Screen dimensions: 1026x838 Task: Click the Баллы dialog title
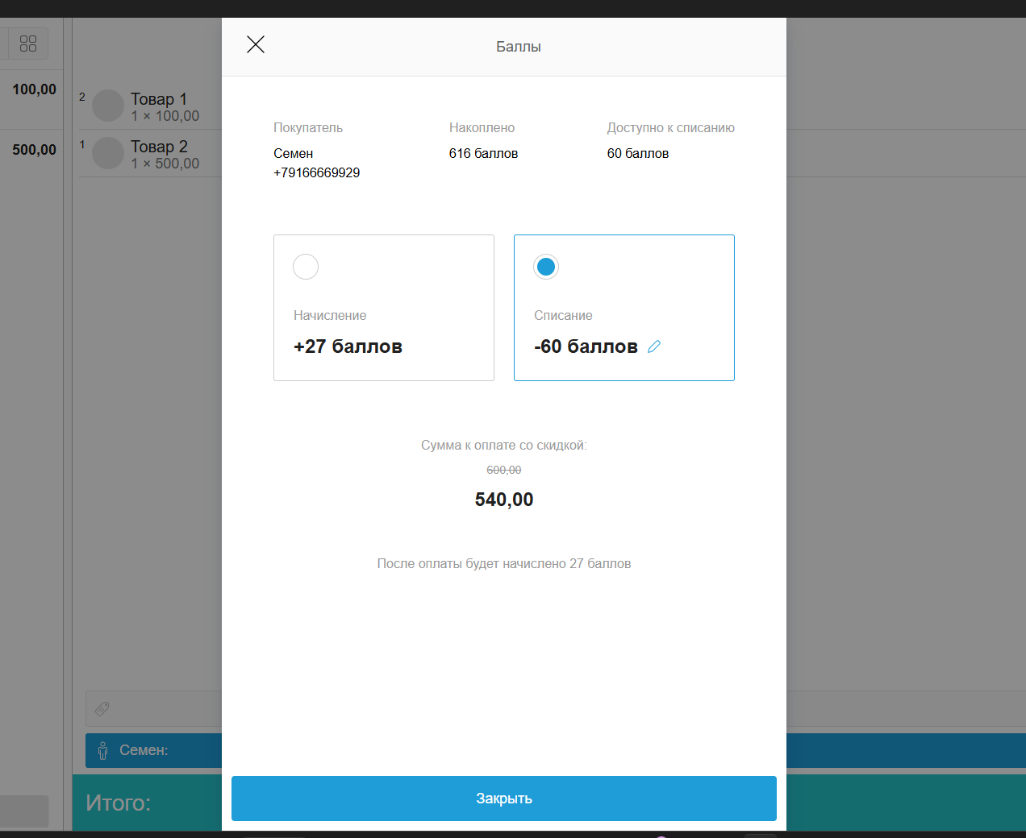tap(519, 47)
